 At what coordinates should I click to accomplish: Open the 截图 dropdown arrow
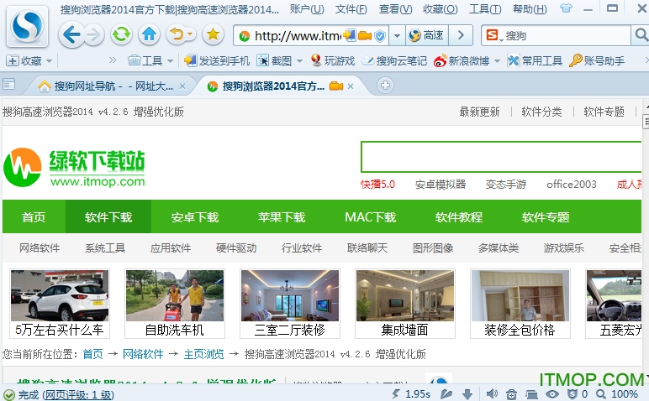pyautogui.click(x=299, y=61)
